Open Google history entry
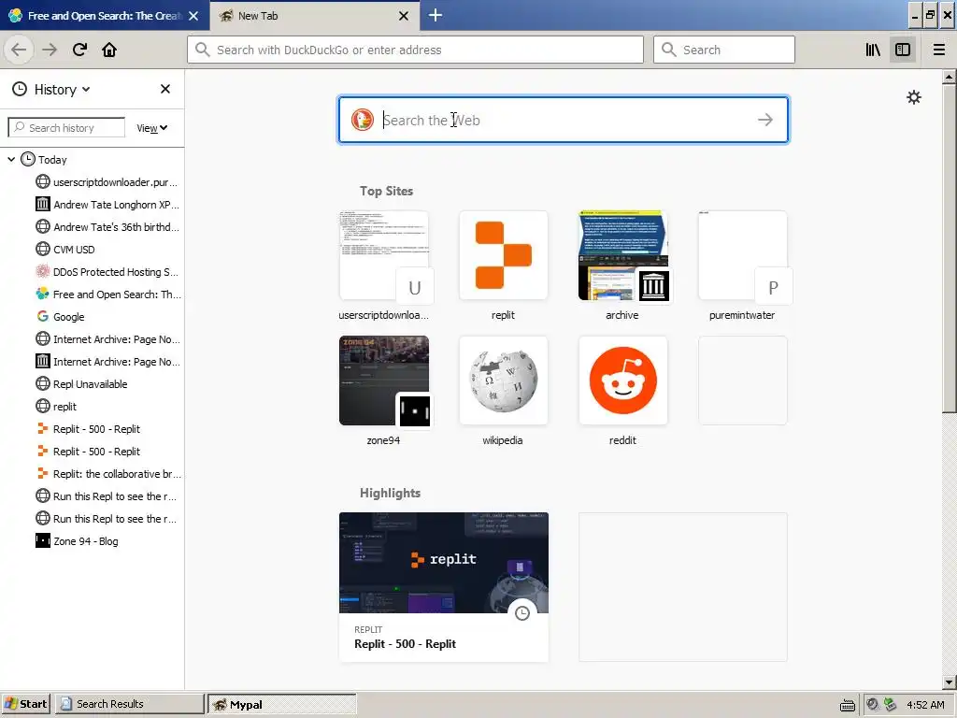 [x=61, y=317]
